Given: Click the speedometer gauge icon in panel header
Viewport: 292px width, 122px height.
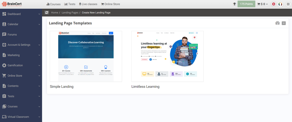Looking at the screenshot, I should point(277,23).
